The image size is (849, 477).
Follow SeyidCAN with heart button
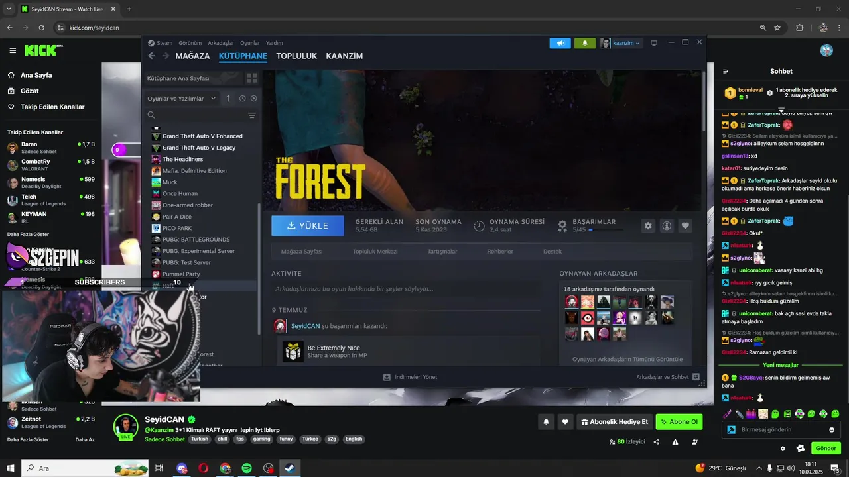[565, 422]
